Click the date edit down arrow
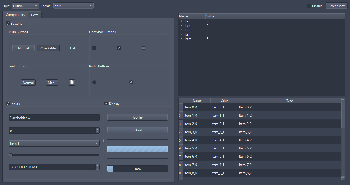Viewport: 350px width, 185px height. 97,168
